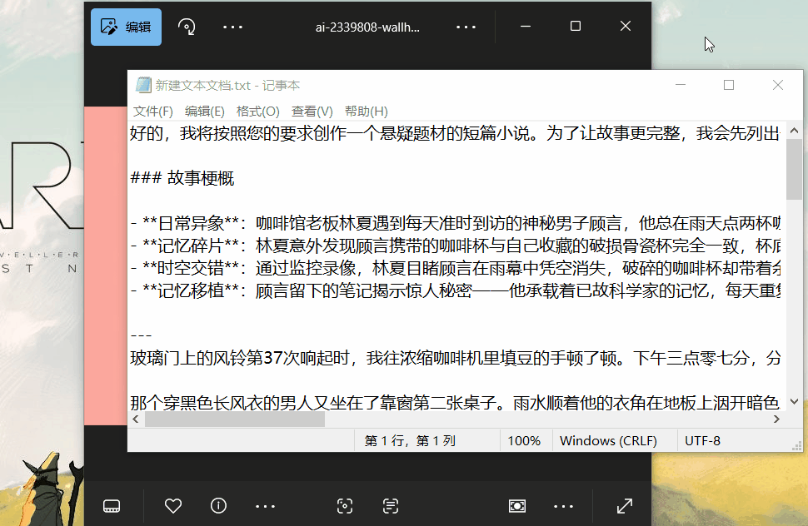Screen dimensions: 808x526
Task: Select the Edit (编辑) tool in Photos
Action: point(125,26)
